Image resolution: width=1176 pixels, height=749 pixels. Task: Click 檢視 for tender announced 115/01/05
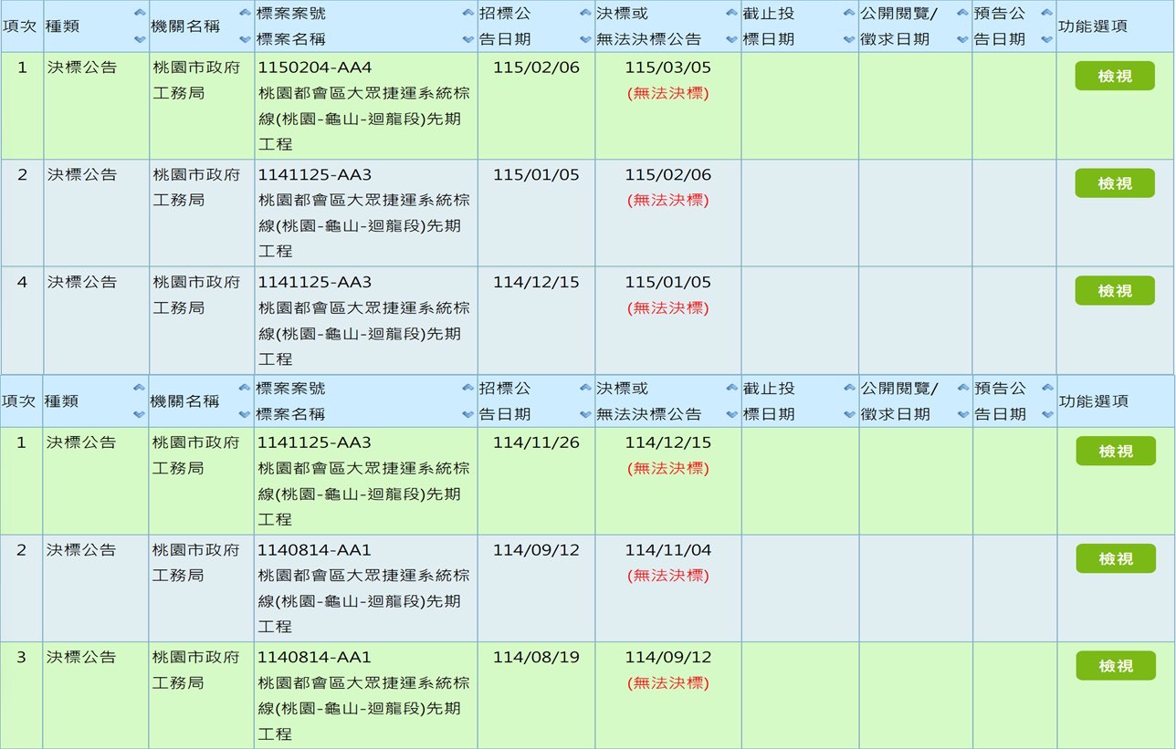click(x=1114, y=183)
